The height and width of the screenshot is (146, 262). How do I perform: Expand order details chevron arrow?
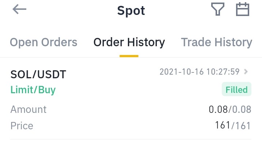pos(246,72)
